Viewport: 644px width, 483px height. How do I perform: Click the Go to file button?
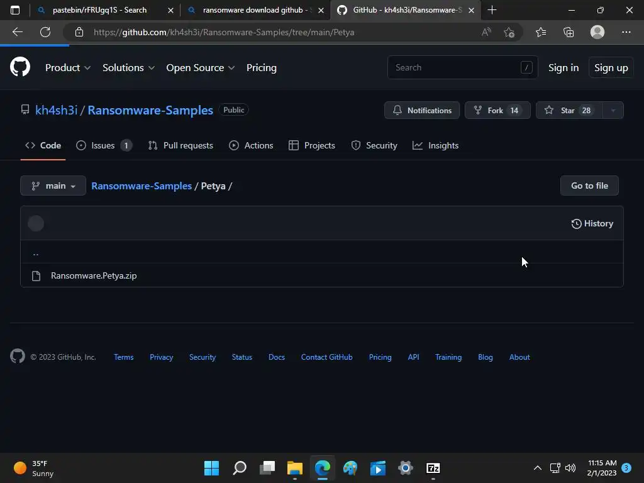coord(589,186)
